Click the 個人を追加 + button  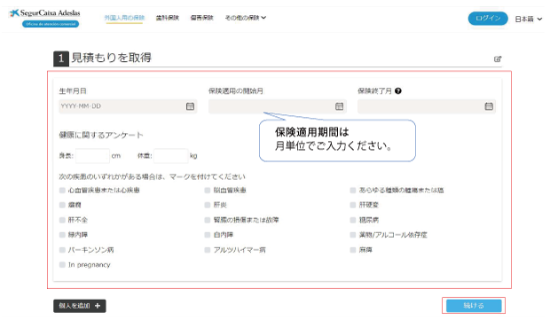click(x=80, y=306)
